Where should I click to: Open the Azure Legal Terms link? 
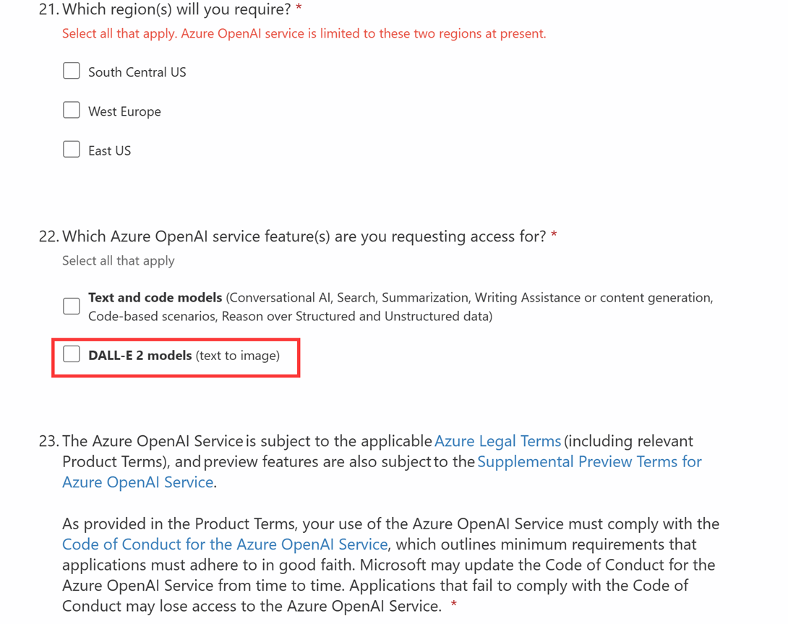[x=497, y=441]
